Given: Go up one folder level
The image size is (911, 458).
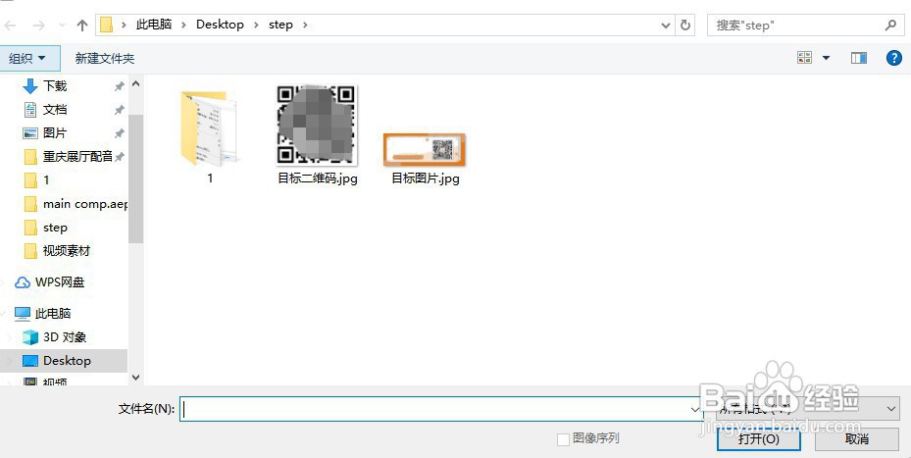Looking at the screenshot, I should click(x=82, y=25).
